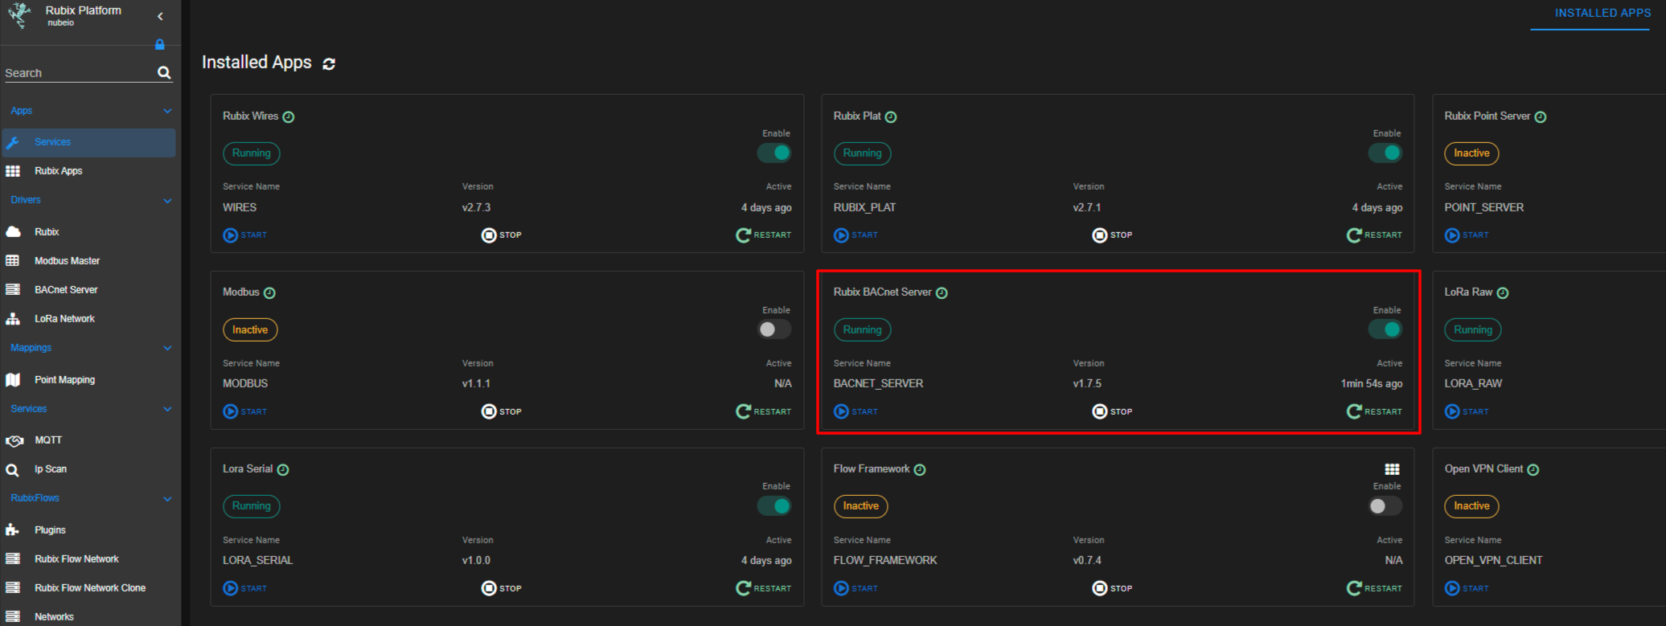This screenshot has height=626, width=1666.
Task: Collapse the sidebar with the left chevron
Action: tap(160, 16)
